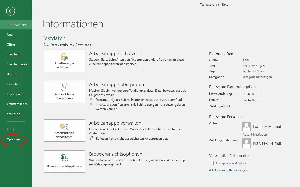Click the Tag hinzufügen field
This screenshot has width=300, height=187.
(253, 71)
